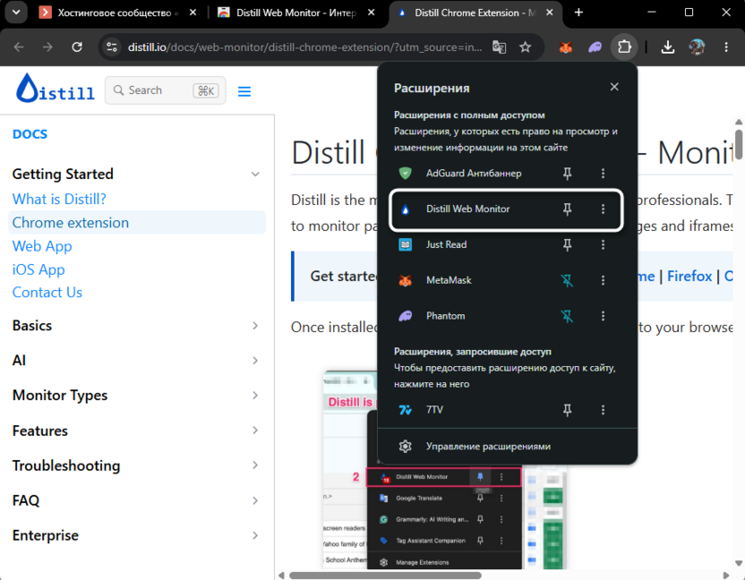Image resolution: width=745 pixels, height=580 pixels.
Task: Click the translate page icon in address bar
Action: [x=499, y=47]
